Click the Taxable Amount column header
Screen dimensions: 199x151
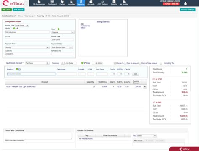pyautogui.click(x=136, y=82)
